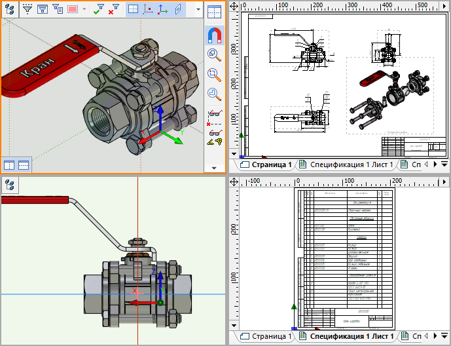The width and height of the screenshot is (451, 346).
Task: Click the red rectangle selection color swatch
Action: tap(72, 10)
